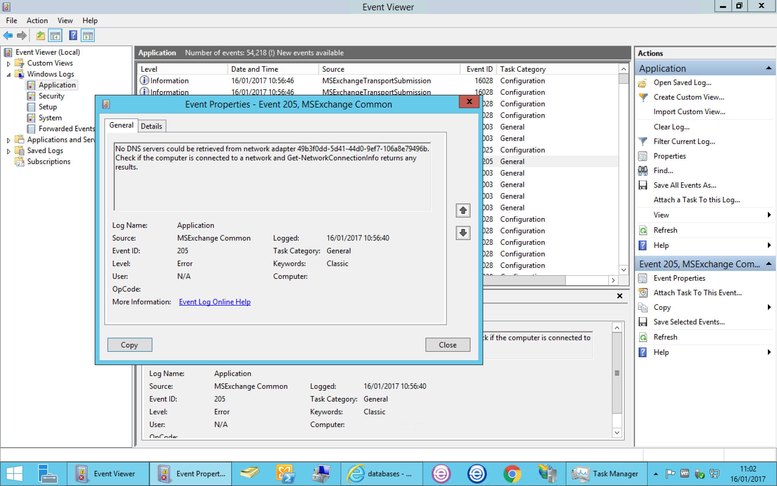Switch to the Details tab

151,126
